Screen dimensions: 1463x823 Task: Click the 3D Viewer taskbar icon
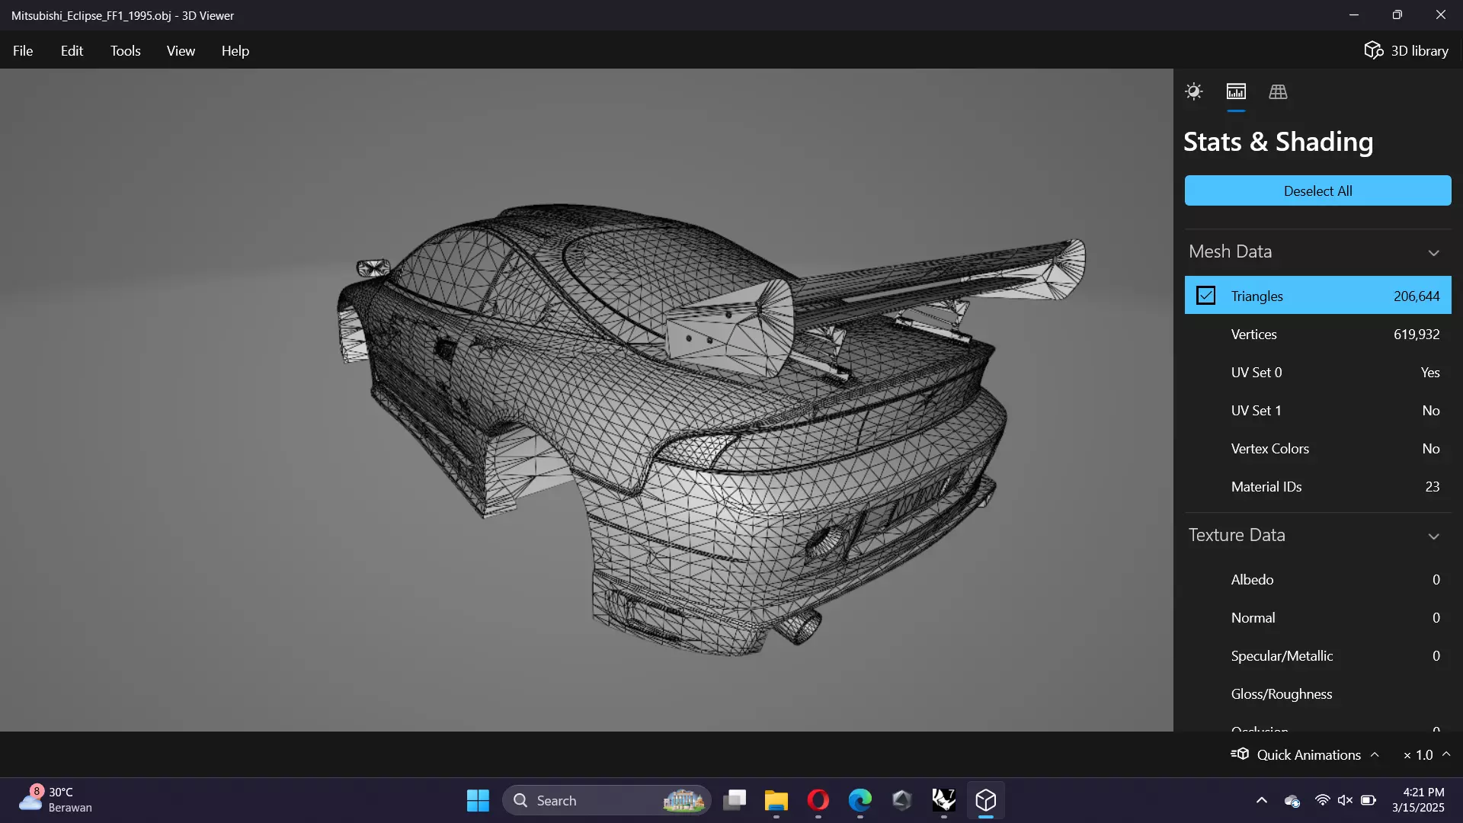click(986, 800)
